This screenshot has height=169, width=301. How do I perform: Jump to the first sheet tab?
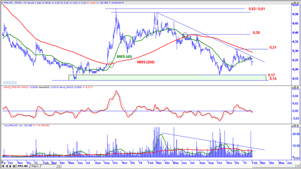point(3,166)
